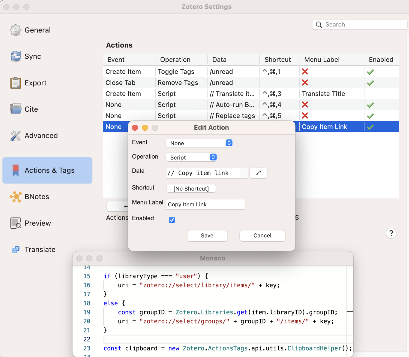Click enabled checkmark of Toggle Tags row

[x=370, y=72]
